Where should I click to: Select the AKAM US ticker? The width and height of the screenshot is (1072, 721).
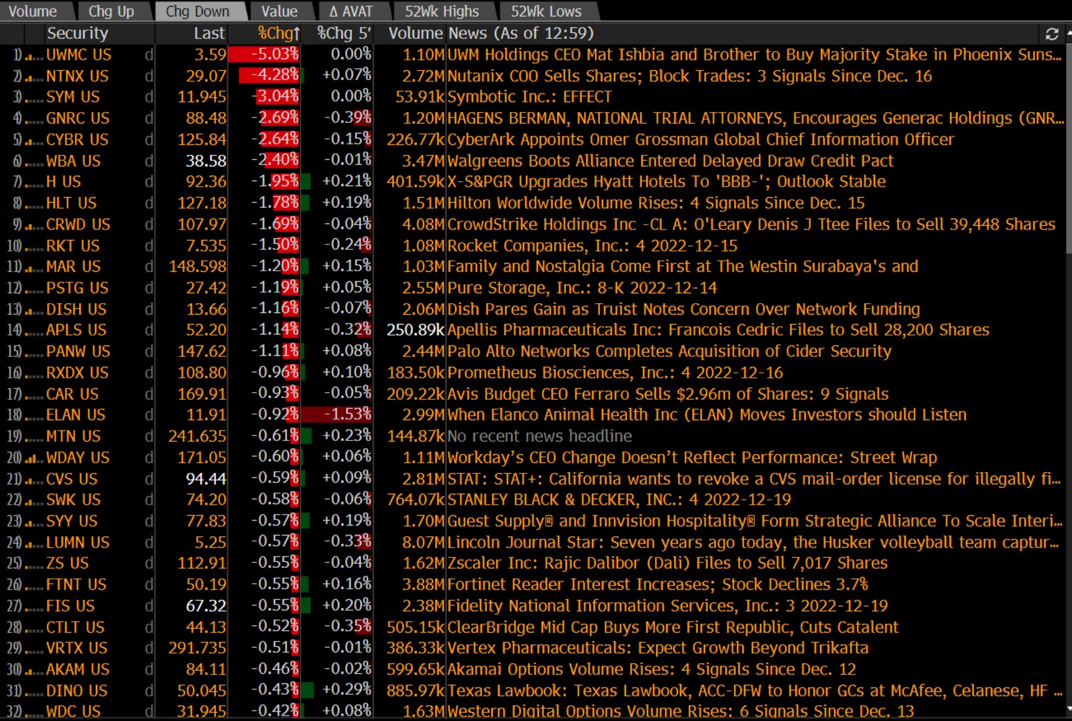77,670
